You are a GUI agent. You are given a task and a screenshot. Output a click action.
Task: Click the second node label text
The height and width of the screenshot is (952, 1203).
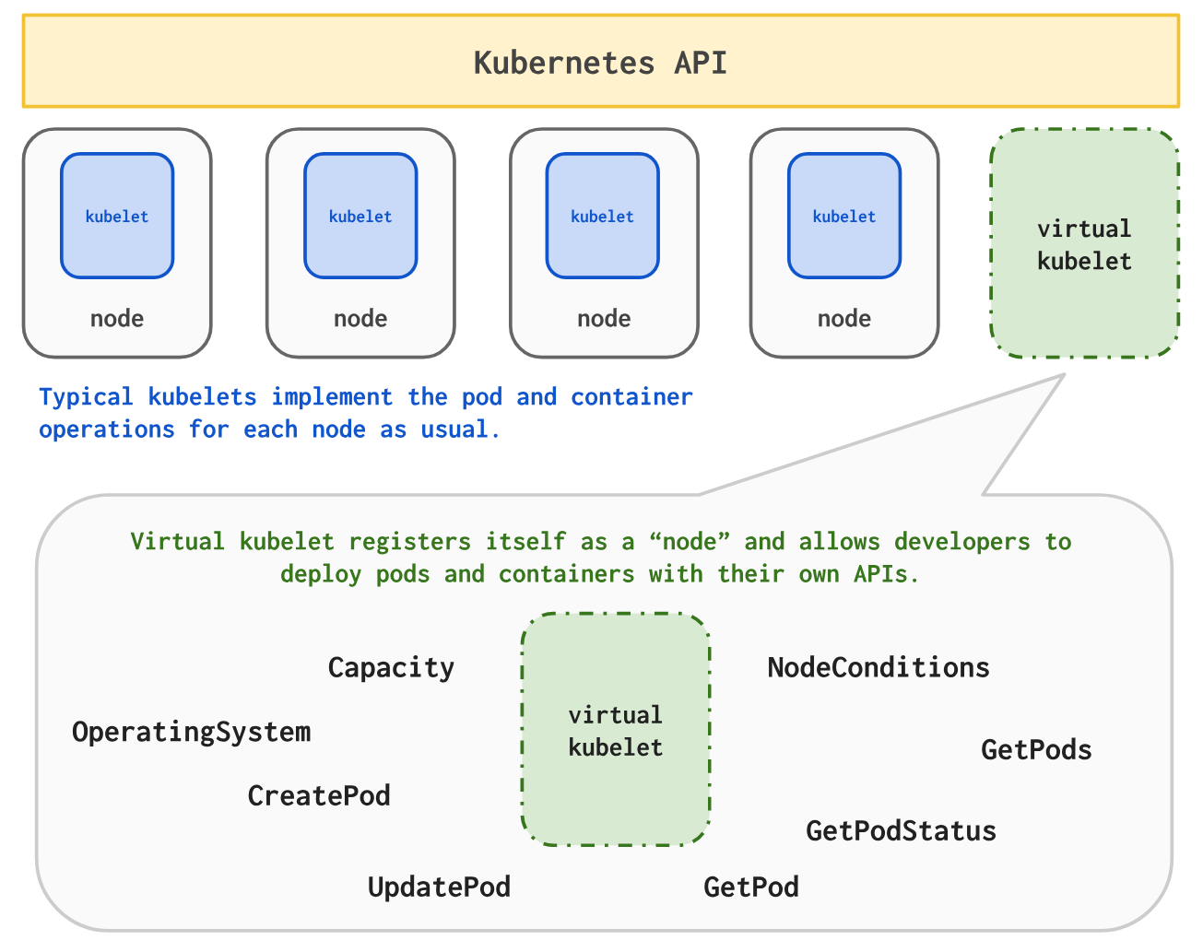[360, 318]
